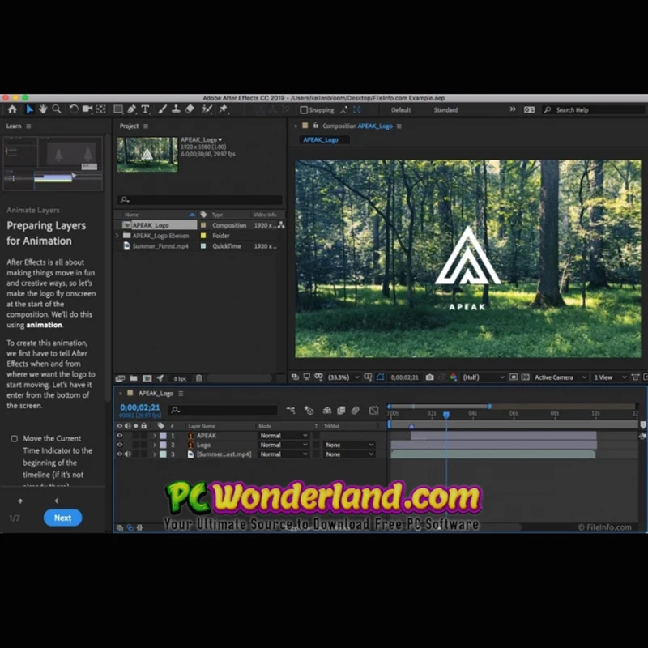The width and height of the screenshot is (648, 648).
Task: Select the Pan Behind anchor point tool
Action: [x=100, y=109]
